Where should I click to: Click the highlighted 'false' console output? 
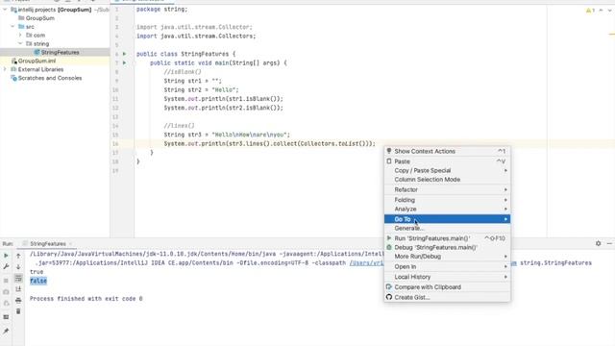[38, 281]
